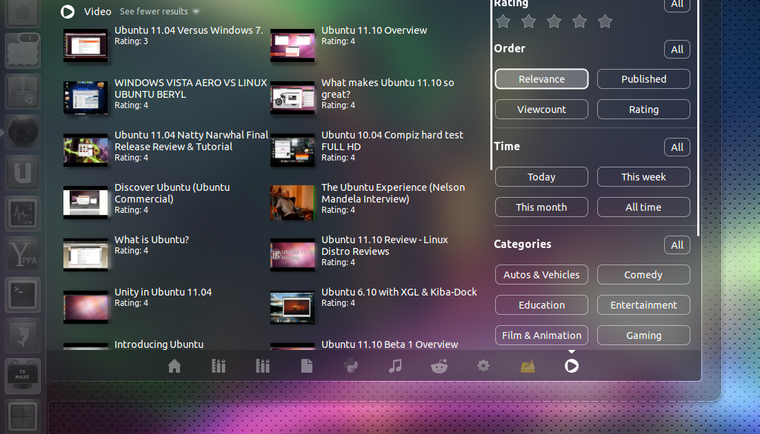Open Y PPA Manager from the launcher
760x434 pixels.
pyautogui.click(x=23, y=254)
